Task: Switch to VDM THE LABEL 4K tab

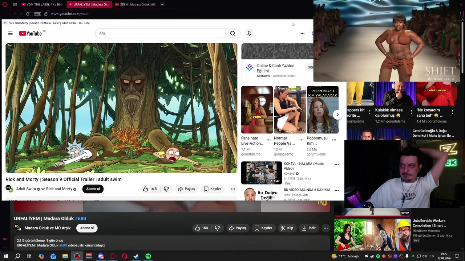Action: pyautogui.click(x=42, y=4)
